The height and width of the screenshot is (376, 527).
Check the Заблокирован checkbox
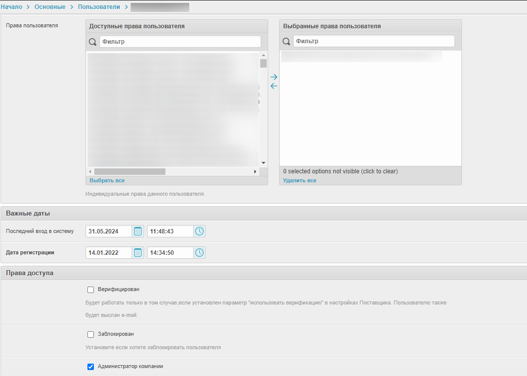click(90, 334)
